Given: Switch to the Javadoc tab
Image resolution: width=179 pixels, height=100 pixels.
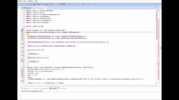Looking at the screenshot, I should coord(34,89).
